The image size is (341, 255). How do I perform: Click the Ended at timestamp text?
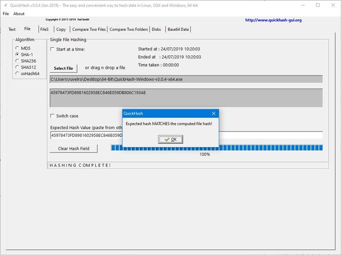169,57
